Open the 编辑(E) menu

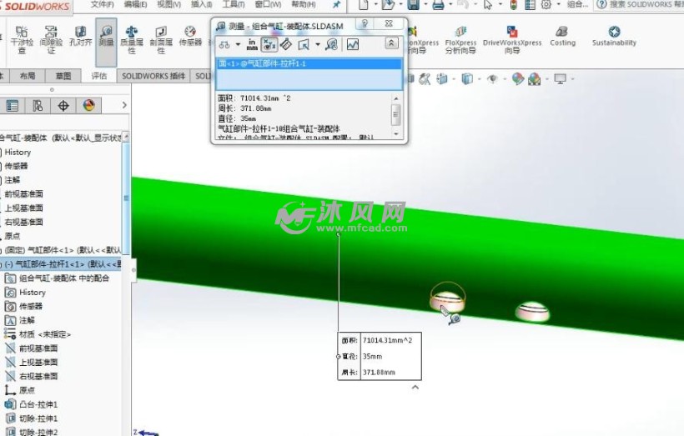(135, 4)
